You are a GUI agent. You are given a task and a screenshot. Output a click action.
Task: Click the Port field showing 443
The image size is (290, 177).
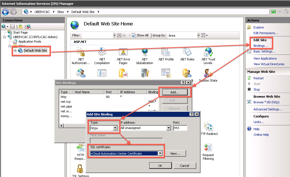click(x=180, y=128)
